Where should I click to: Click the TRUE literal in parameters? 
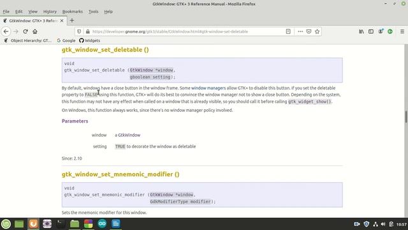(120, 146)
